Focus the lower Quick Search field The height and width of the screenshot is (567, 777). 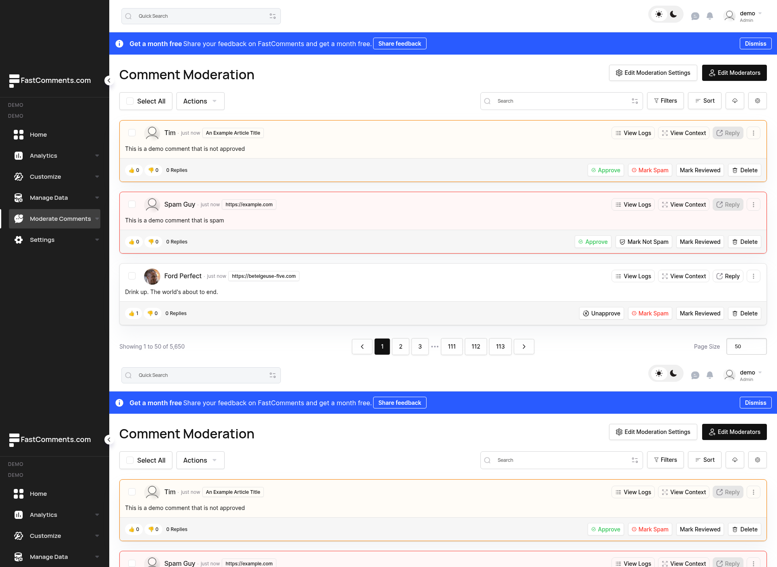pyautogui.click(x=201, y=375)
